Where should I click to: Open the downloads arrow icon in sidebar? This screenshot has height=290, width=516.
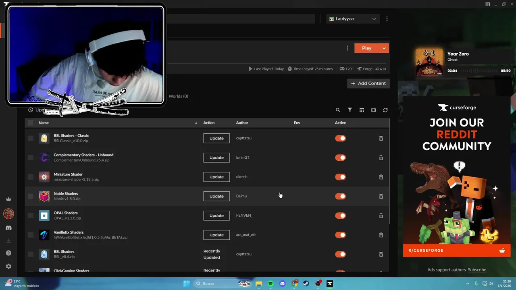click(x=8, y=241)
